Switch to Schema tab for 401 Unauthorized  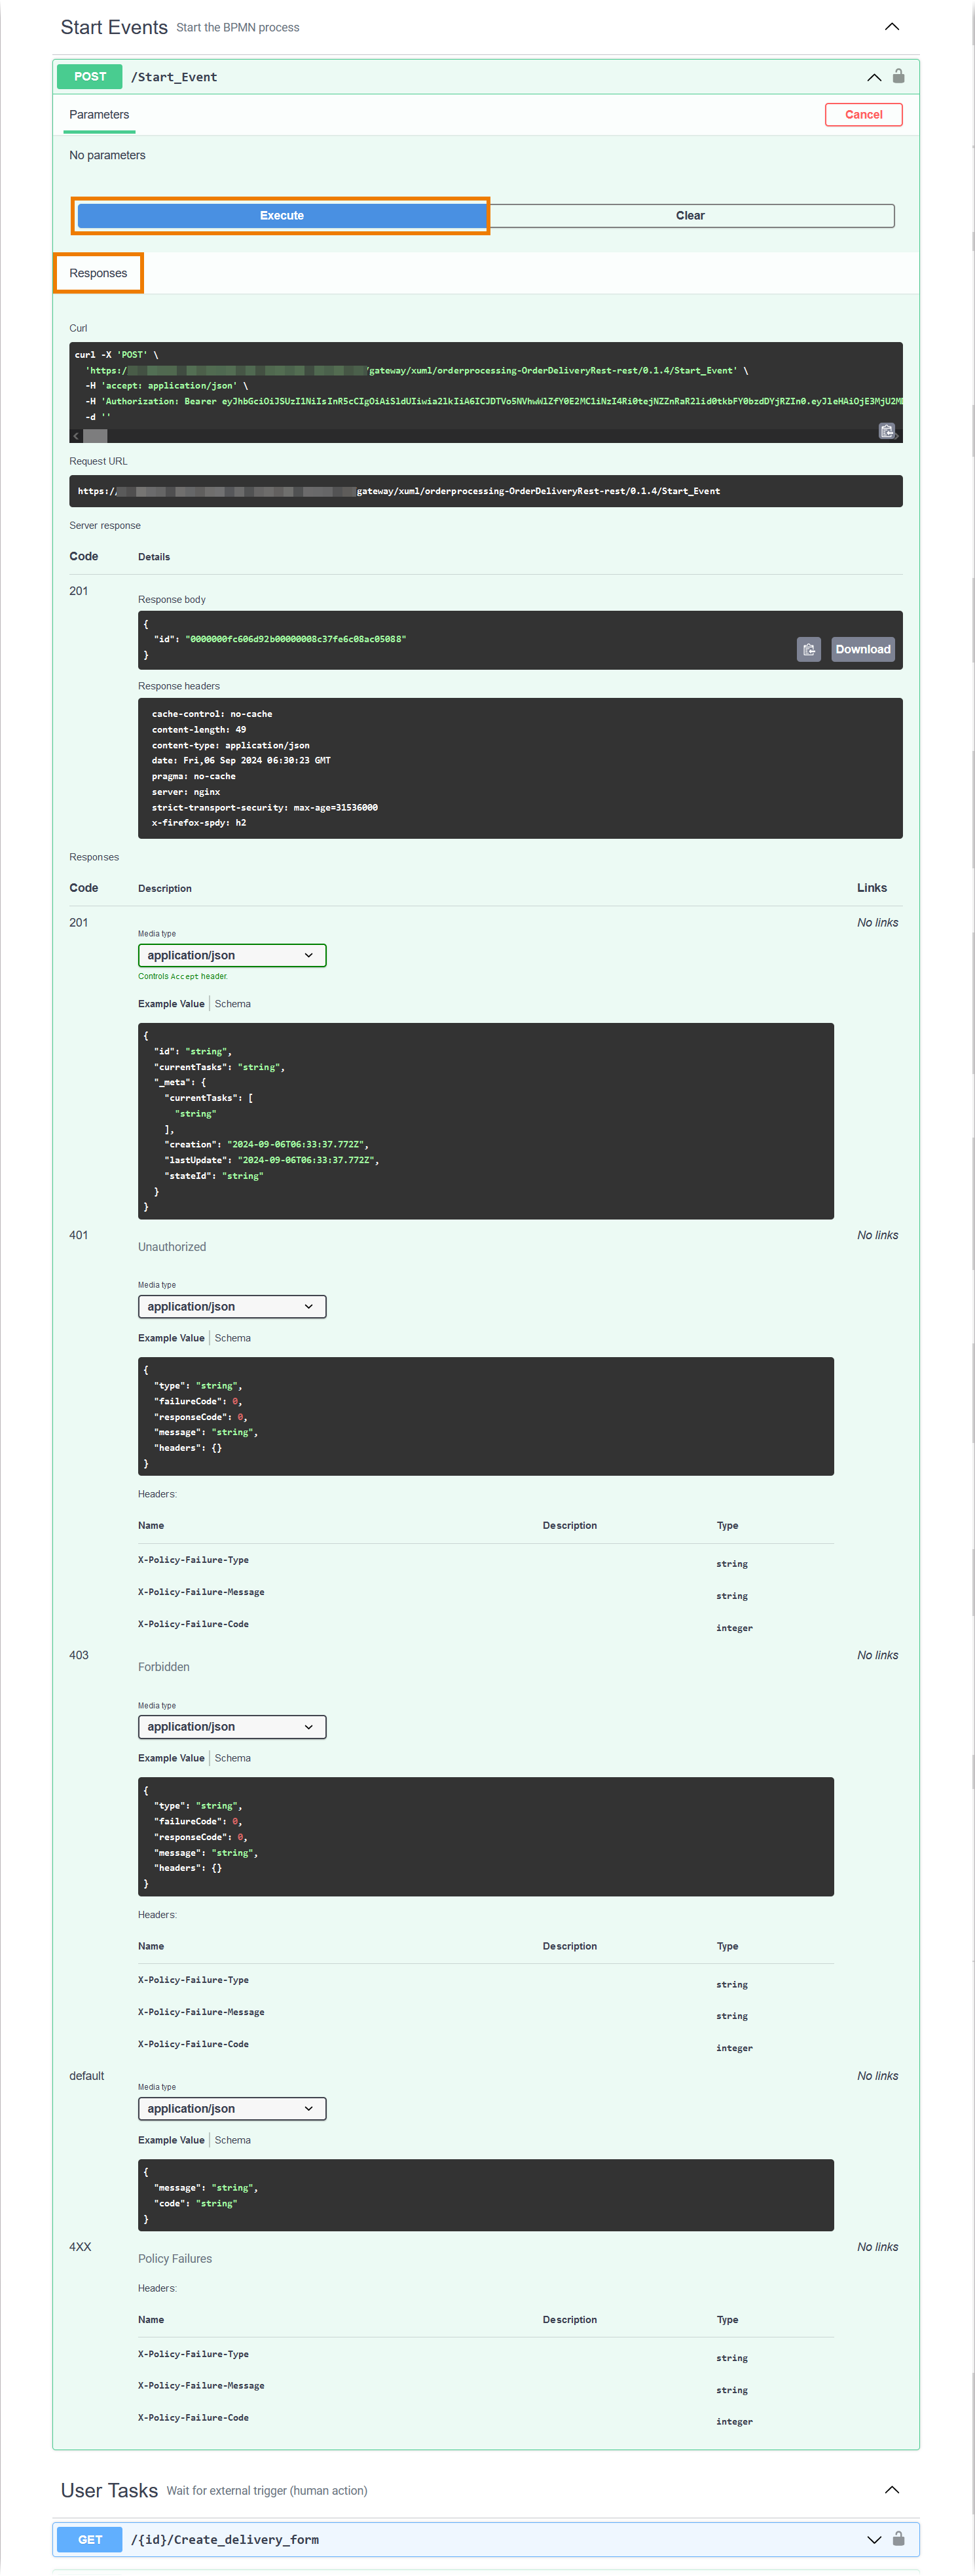pyautogui.click(x=232, y=1338)
